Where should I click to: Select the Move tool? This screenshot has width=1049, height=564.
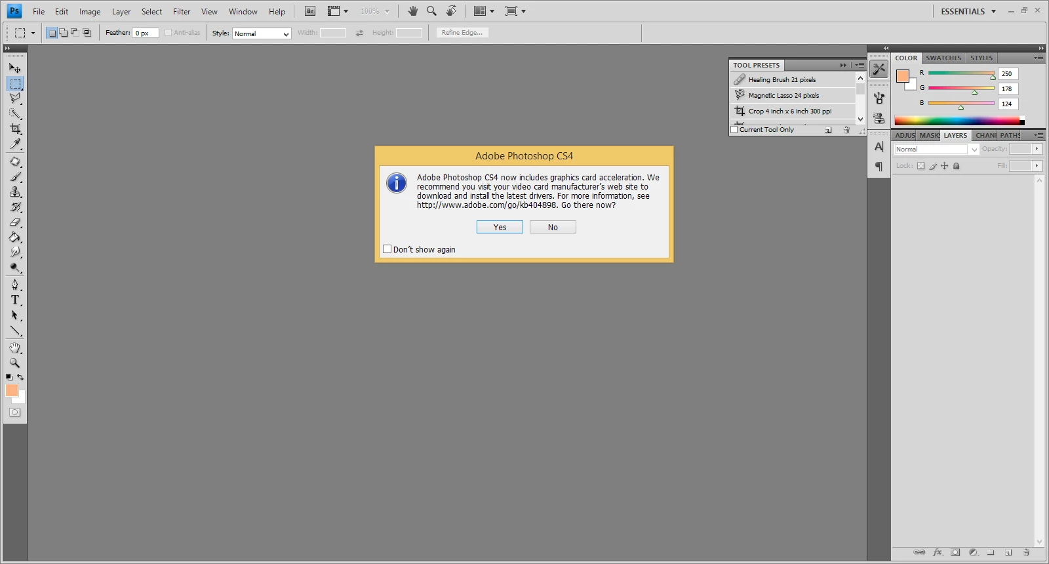click(15, 68)
